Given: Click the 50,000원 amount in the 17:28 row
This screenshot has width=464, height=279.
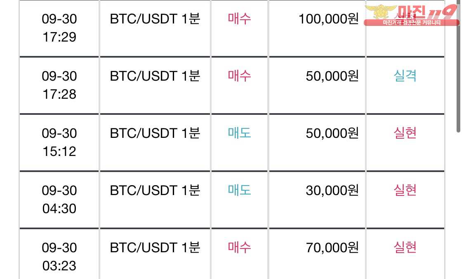Looking at the screenshot, I should (x=332, y=76).
